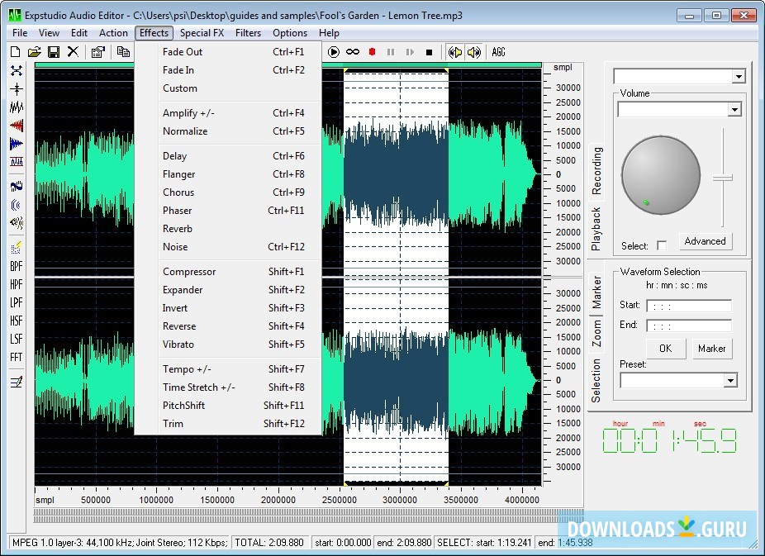
Task: Enable loop playback with the infinity icon
Action: tap(352, 52)
